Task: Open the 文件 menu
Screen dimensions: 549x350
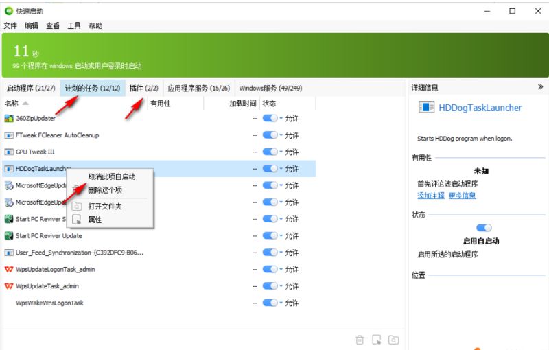Action: pos(10,25)
